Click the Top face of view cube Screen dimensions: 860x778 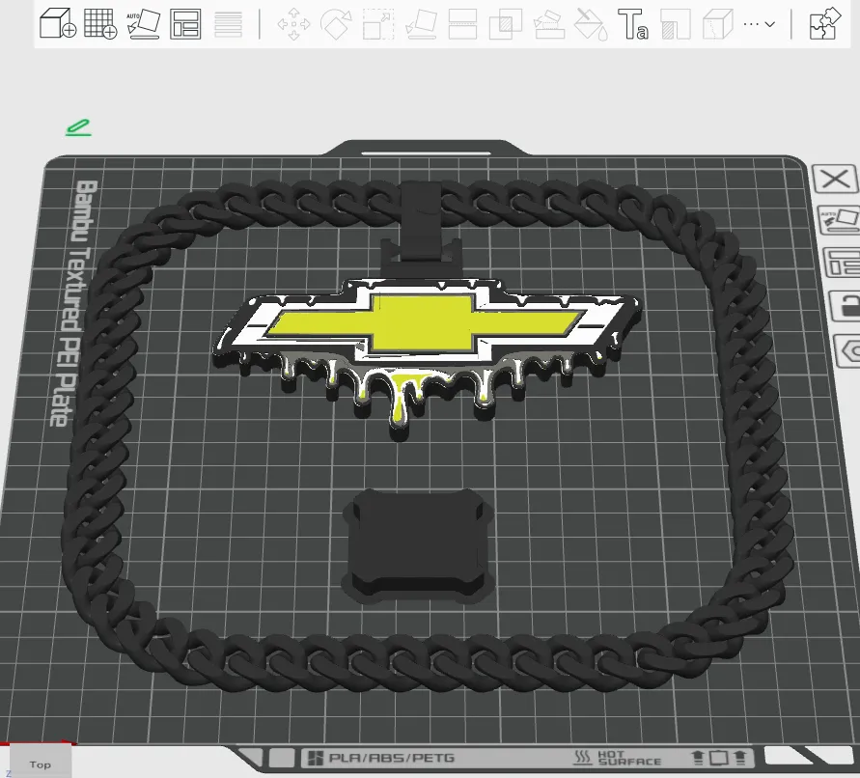point(40,764)
